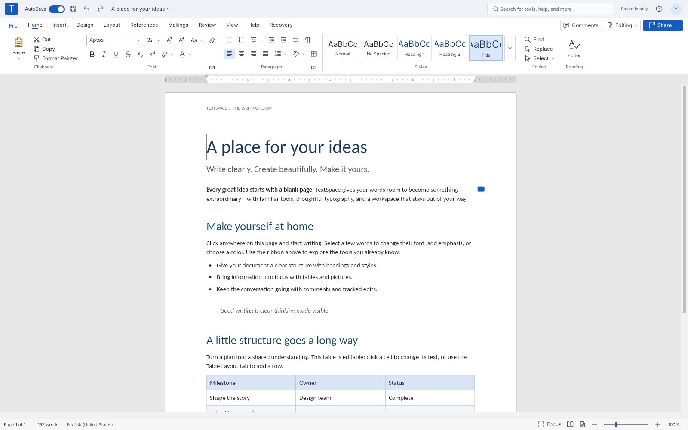The width and height of the screenshot is (688, 430).
Task: Toggle underline formatting
Action: [116, 54]
